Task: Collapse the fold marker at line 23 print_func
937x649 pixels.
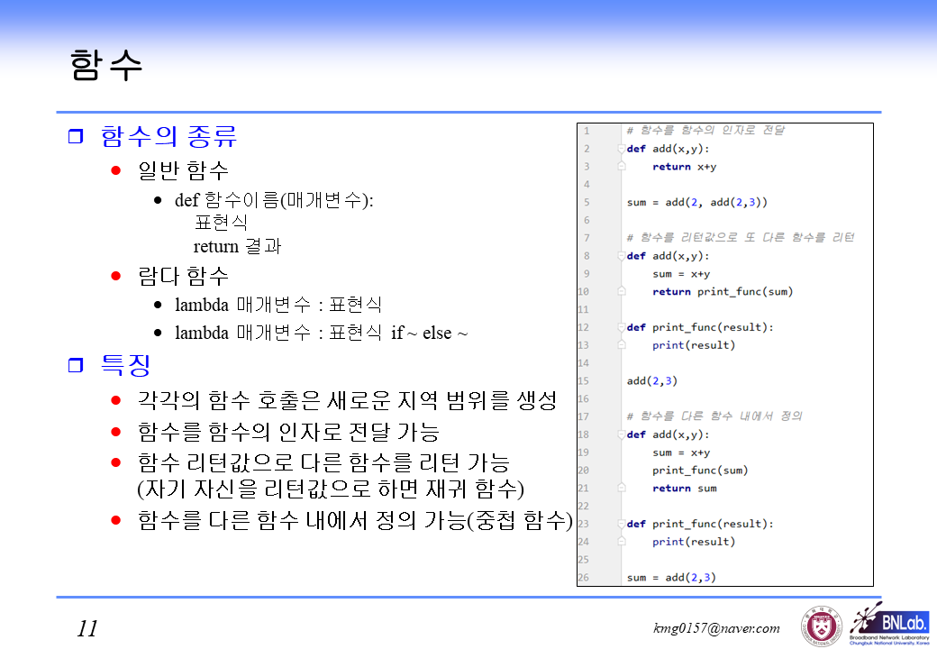Action: coord(622,524)
